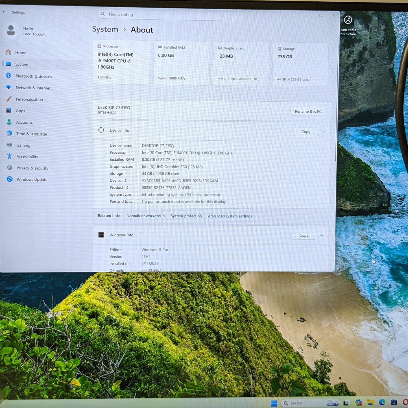Launch Microsoft Edge from the taskbar

click(x=382, y=402)
